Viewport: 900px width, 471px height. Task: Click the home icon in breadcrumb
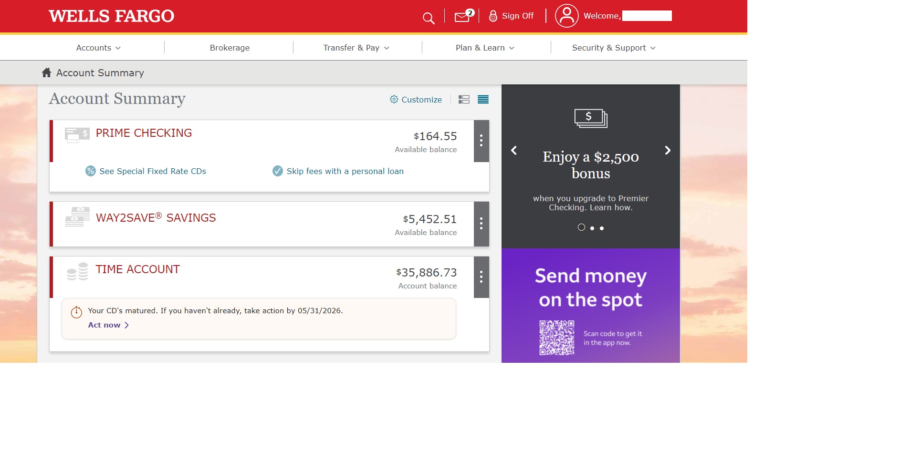point(46,72)
